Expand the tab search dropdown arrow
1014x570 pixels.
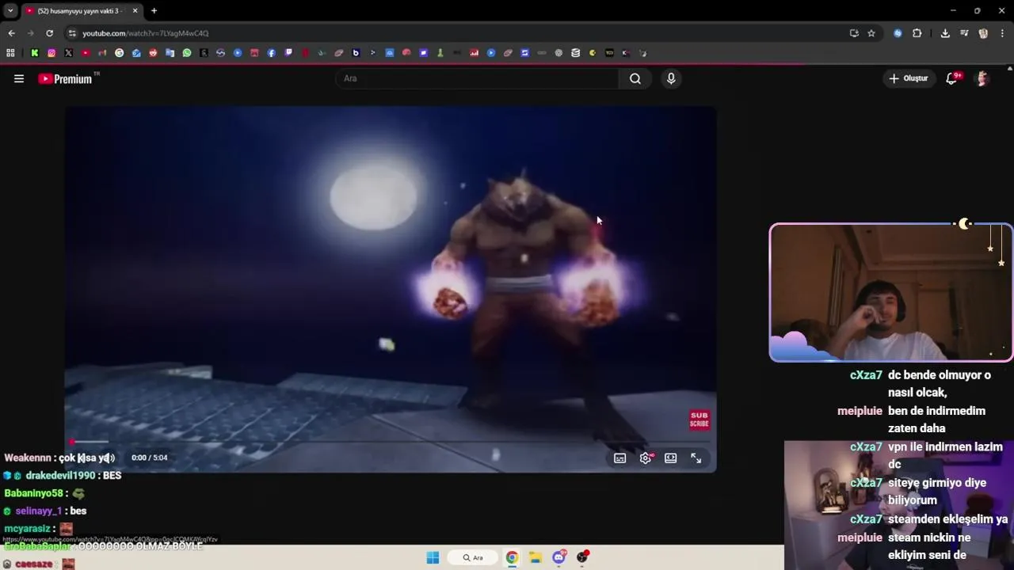[x=10, y=11]
